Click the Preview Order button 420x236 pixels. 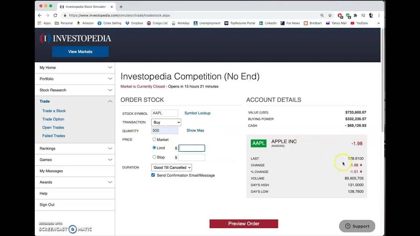point(243,224)
